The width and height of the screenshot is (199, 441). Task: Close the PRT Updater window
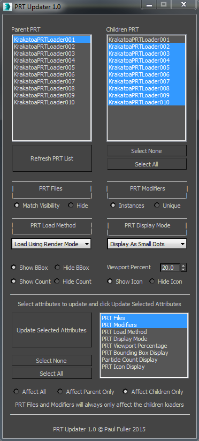coord(183,5)
